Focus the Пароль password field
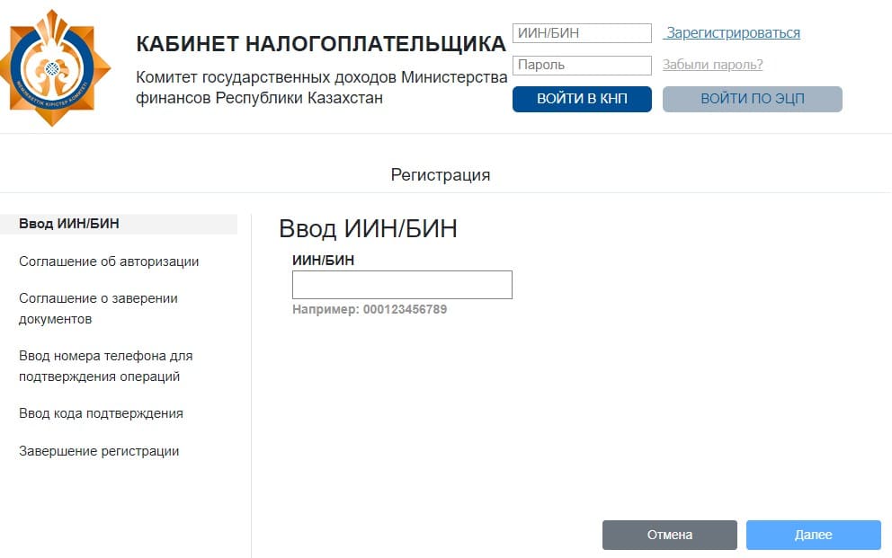 (x=582, y=65)
